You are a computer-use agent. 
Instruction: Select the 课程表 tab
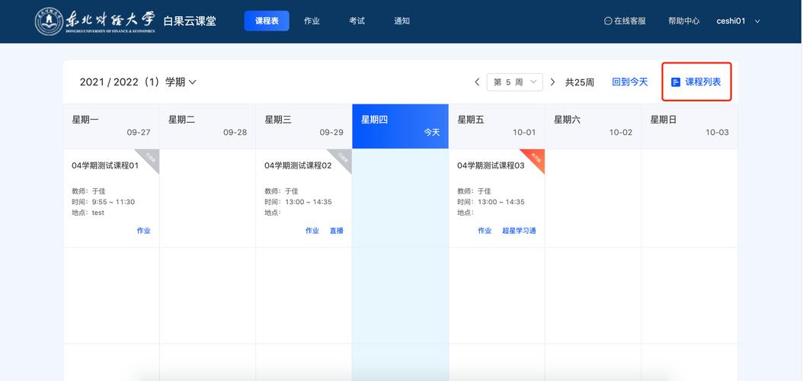click(x=267, y=21)
